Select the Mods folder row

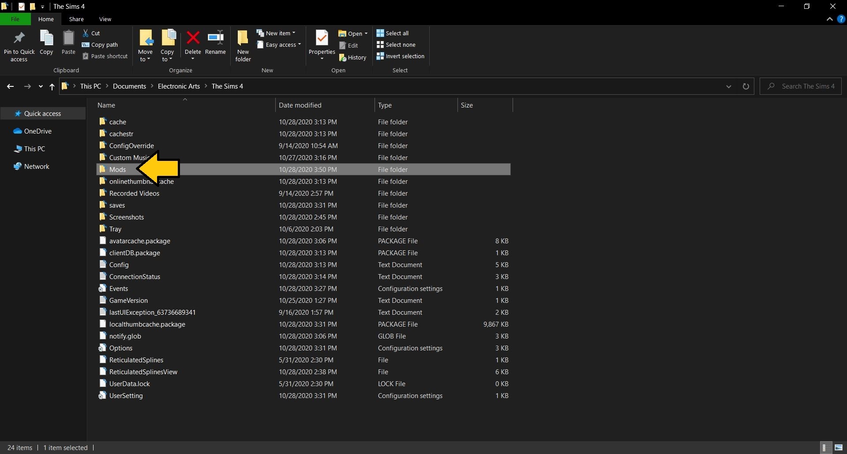(x=303, y=169)
